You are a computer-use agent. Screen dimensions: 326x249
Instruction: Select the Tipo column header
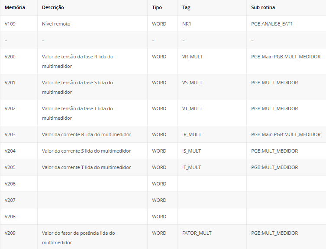click(x=157, y=8)
